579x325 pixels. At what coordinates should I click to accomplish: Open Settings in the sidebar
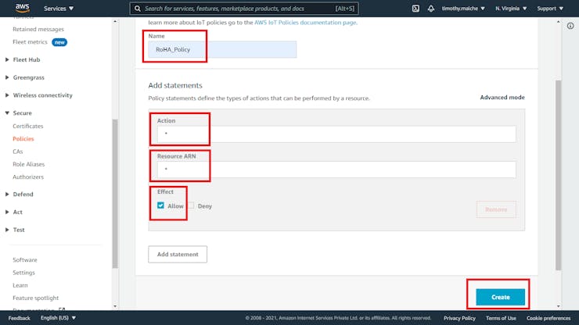click(23, 273)
